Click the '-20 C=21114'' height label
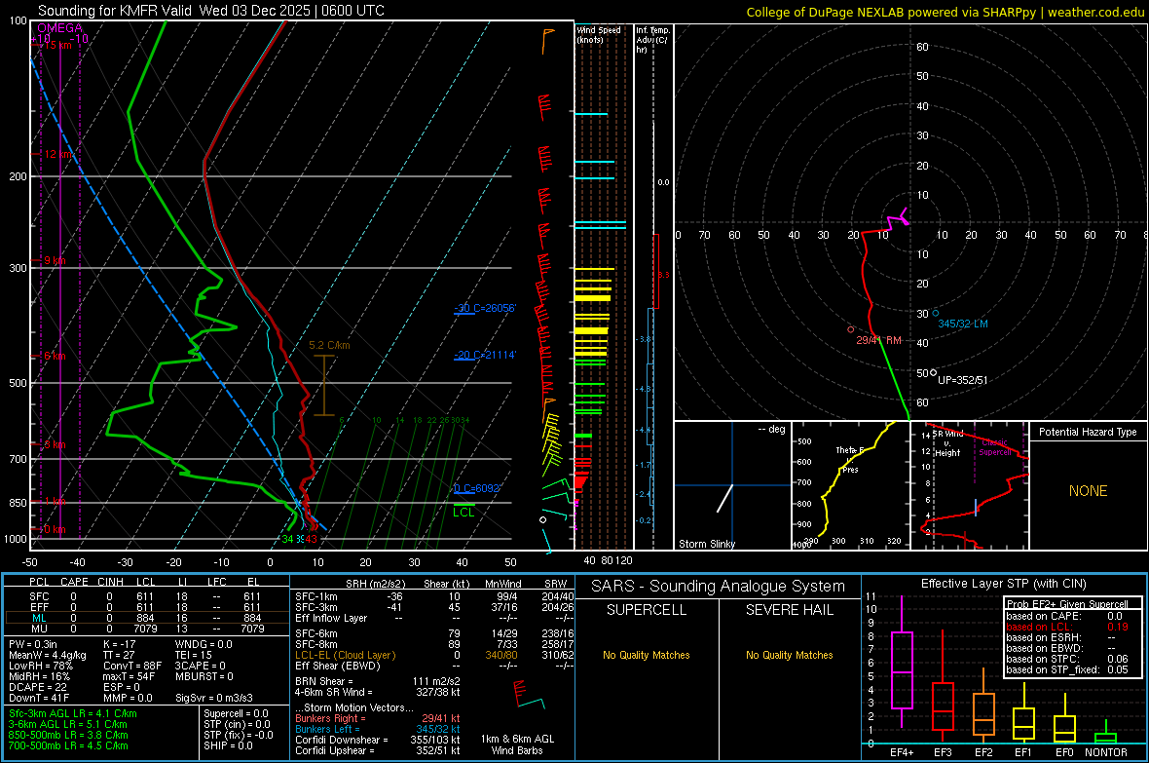This screenshot has height=763, width=1149. (x=484, y=355)
